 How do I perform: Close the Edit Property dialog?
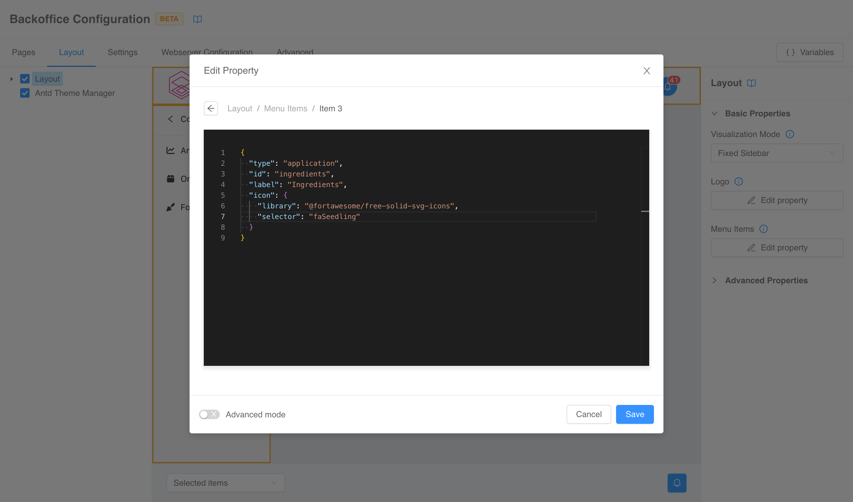(647, 71)
